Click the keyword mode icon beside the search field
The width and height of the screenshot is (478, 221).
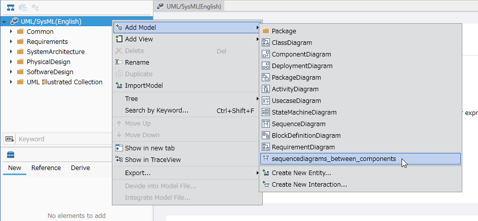pos(9,139)
